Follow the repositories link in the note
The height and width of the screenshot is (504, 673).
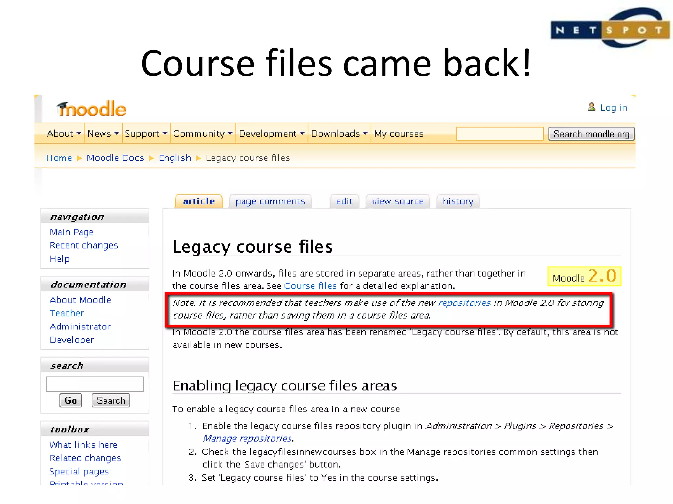(x=465, y=303)
